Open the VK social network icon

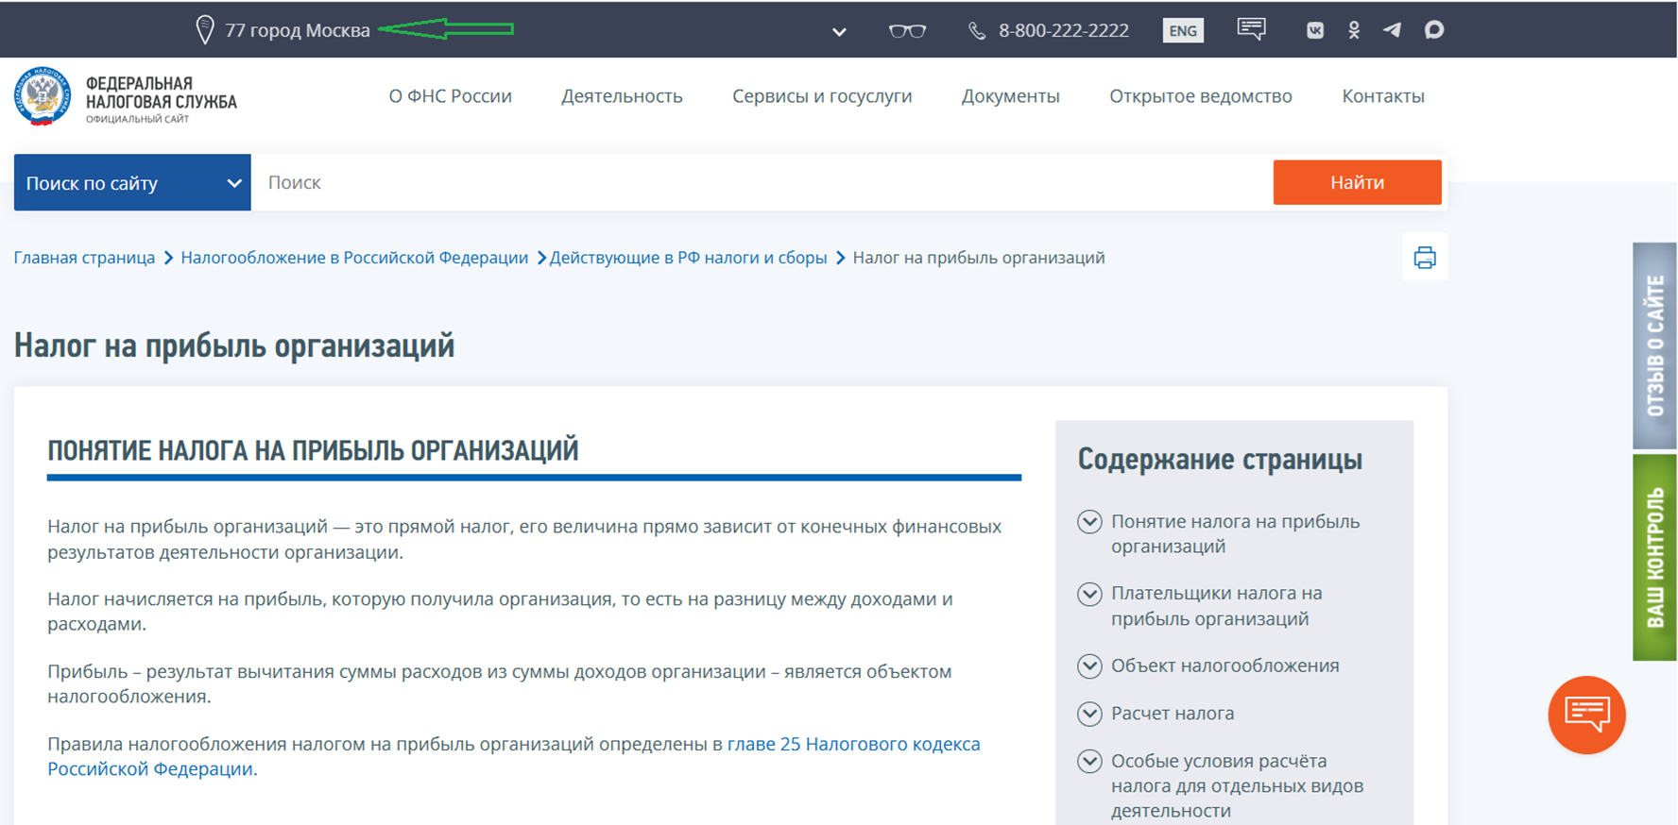[x=1314, y=30]
